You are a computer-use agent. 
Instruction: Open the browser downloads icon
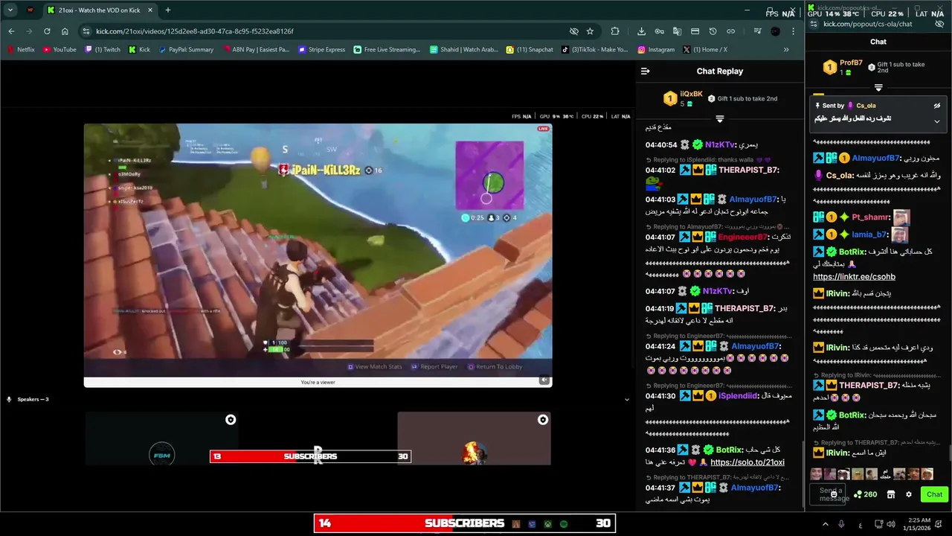tap(641, 31)
